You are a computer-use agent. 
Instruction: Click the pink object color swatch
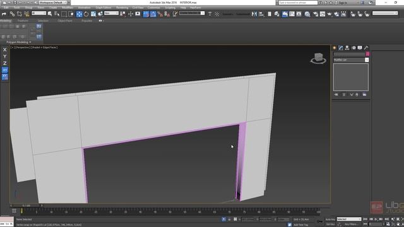[367, 54]
